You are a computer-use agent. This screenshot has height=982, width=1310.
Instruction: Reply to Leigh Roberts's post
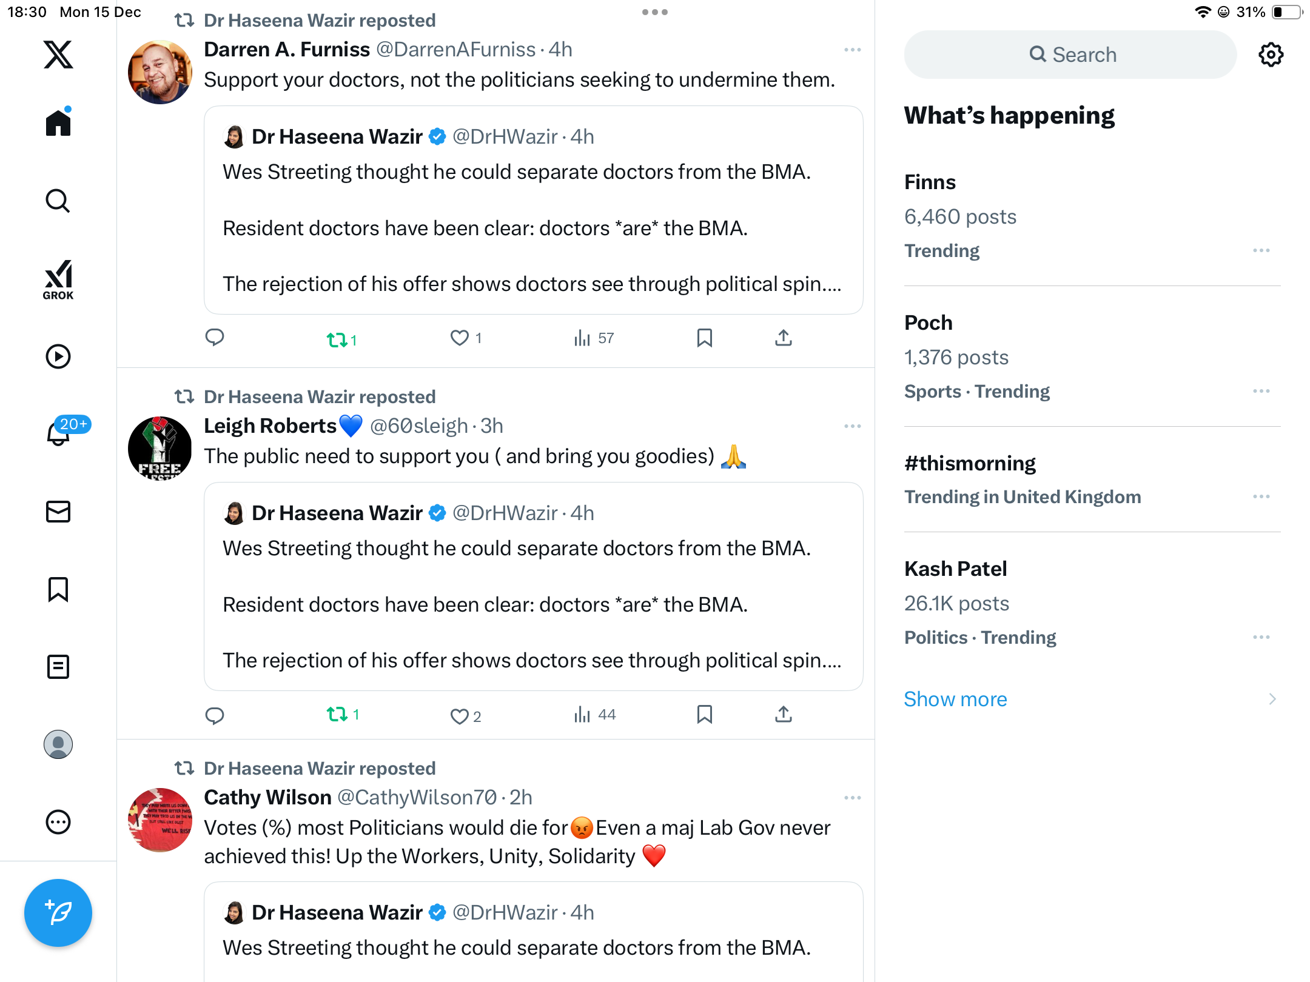click(x=215, y=715)
